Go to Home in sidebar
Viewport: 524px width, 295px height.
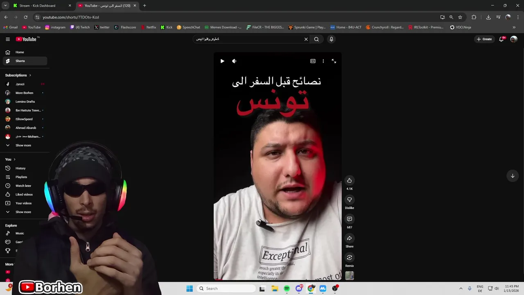click(25, 52)
